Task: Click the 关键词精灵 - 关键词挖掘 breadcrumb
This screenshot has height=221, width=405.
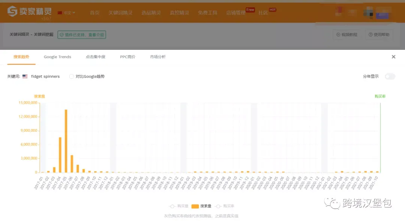Action: point(31,34)
